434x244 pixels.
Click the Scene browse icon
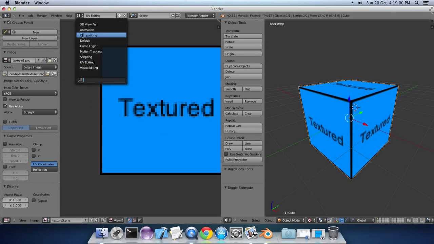click(x=133, y=16)
